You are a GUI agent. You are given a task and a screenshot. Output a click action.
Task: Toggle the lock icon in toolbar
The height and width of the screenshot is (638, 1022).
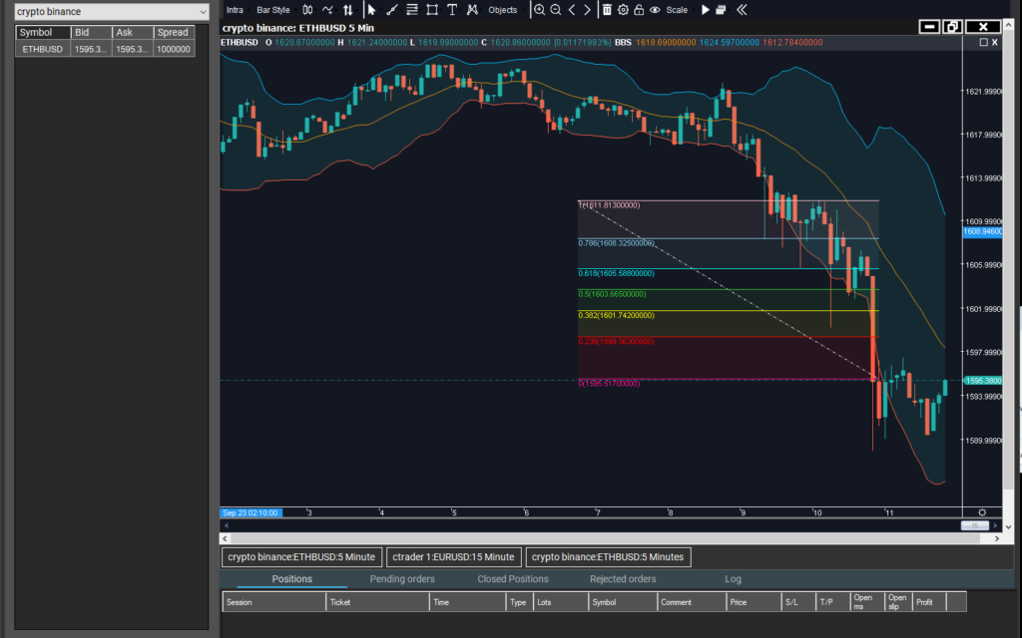pos(639,10)
